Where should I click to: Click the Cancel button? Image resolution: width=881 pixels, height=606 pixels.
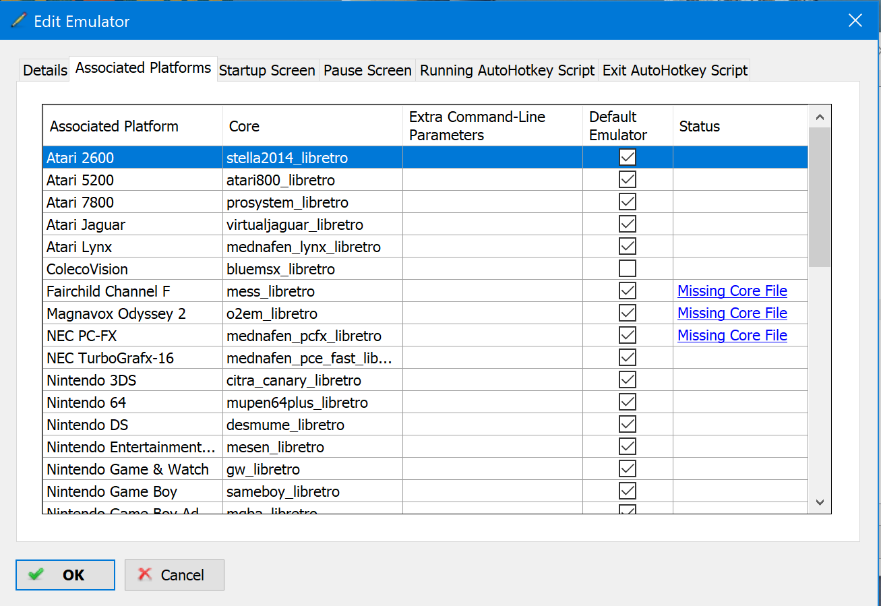tap(175, 575)
